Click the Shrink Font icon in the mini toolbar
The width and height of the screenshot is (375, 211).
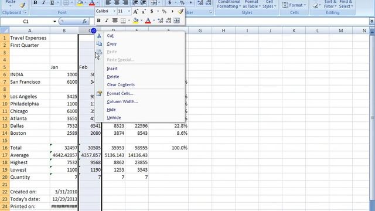(x=144, y=11)
